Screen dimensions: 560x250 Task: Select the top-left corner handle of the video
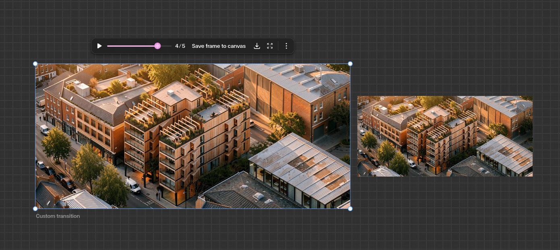click(x=35, y=64)
